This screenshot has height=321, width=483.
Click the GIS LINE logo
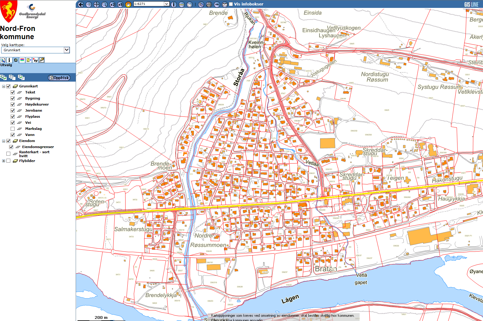pos(471,4)
